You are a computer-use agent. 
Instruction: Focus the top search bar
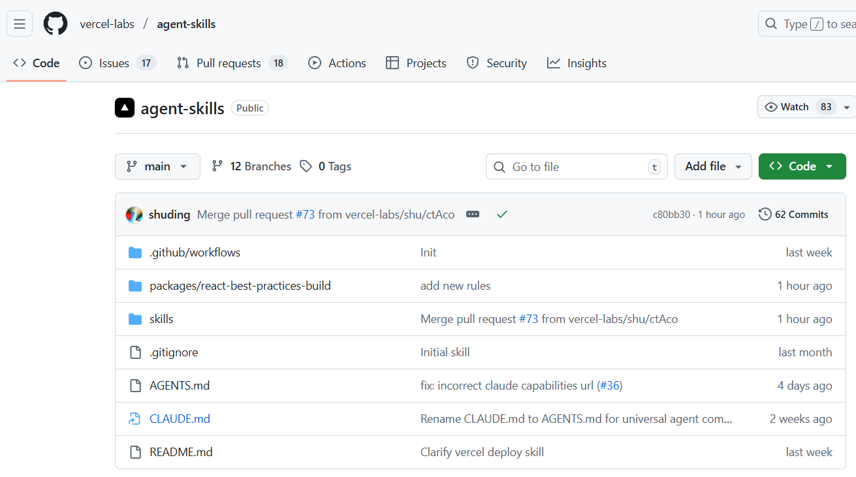807,24
